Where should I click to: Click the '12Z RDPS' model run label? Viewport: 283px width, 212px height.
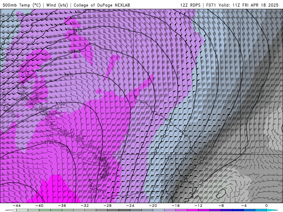click(x=190, y=5)
